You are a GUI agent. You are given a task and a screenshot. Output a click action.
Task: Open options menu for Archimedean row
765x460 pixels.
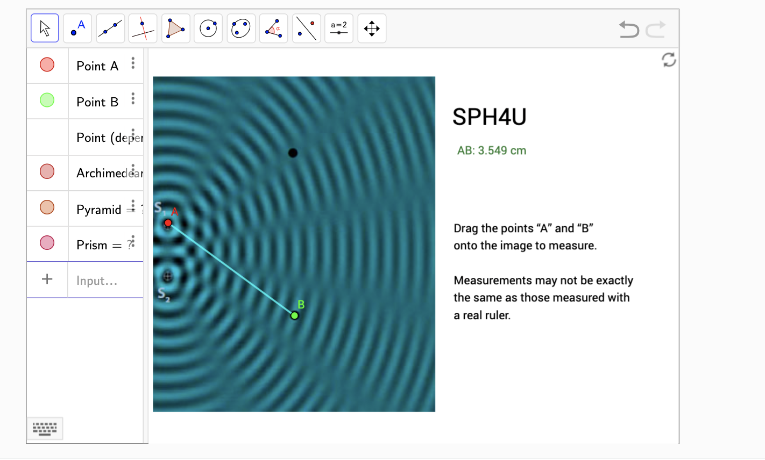coord(133,170)
